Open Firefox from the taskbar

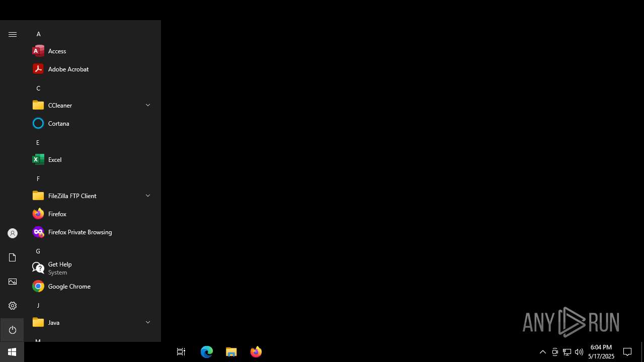256,352
